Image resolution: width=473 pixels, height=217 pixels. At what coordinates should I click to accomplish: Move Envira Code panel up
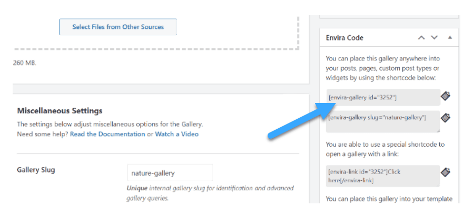[421, 38]
